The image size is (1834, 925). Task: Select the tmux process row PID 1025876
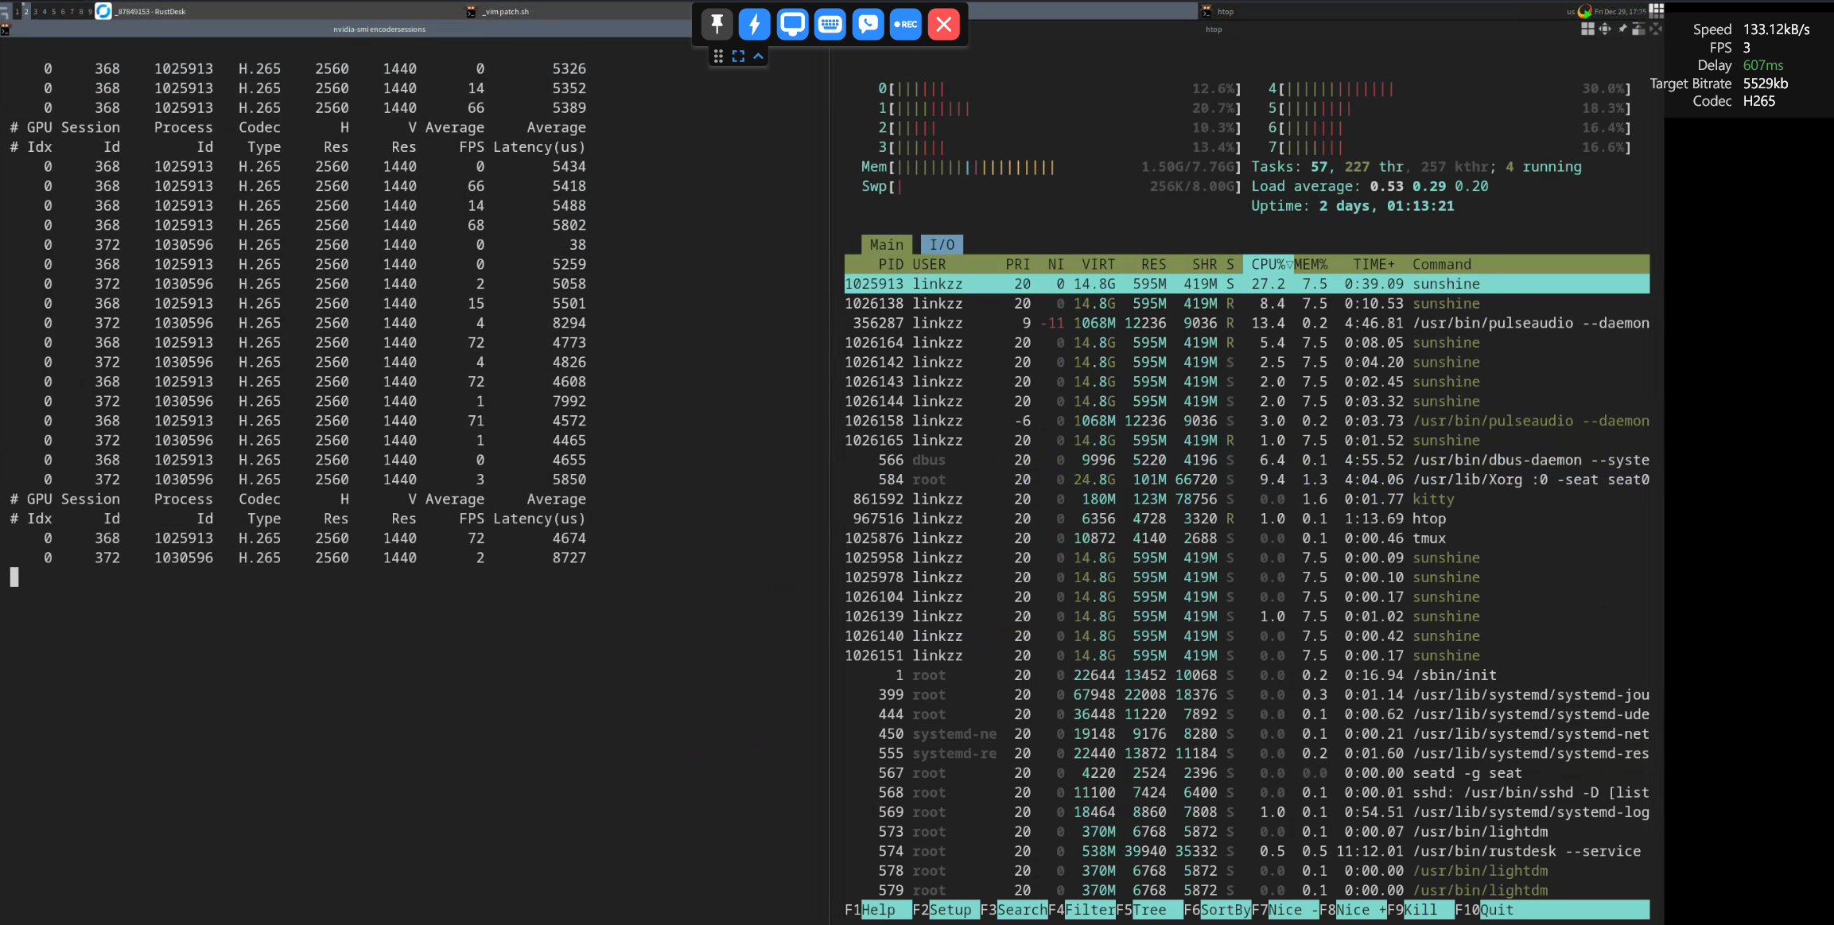coord(1246,538)
